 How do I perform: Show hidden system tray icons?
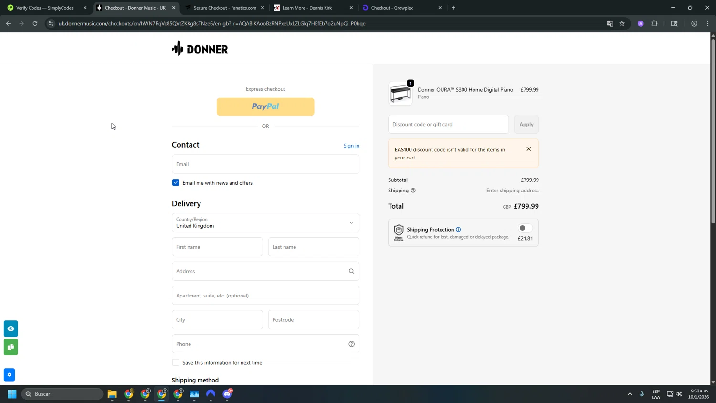tap(630, 394)
